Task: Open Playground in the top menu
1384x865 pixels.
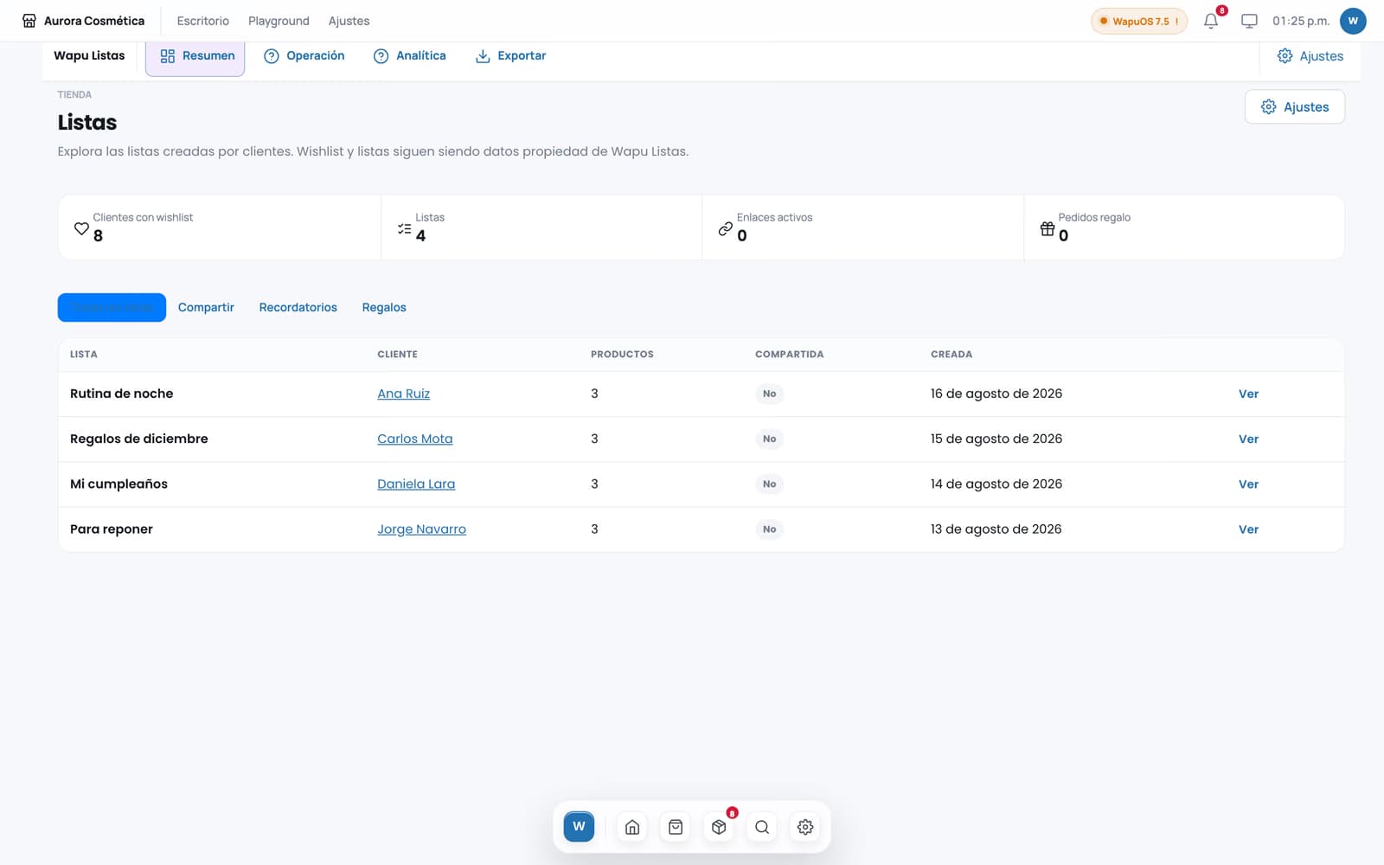Action: (279, 21)
